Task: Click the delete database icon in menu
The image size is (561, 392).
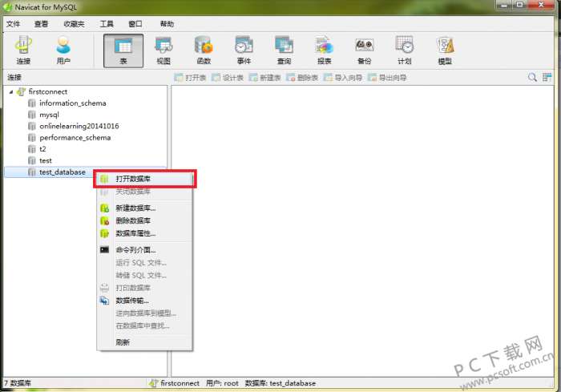Action: 104,220
